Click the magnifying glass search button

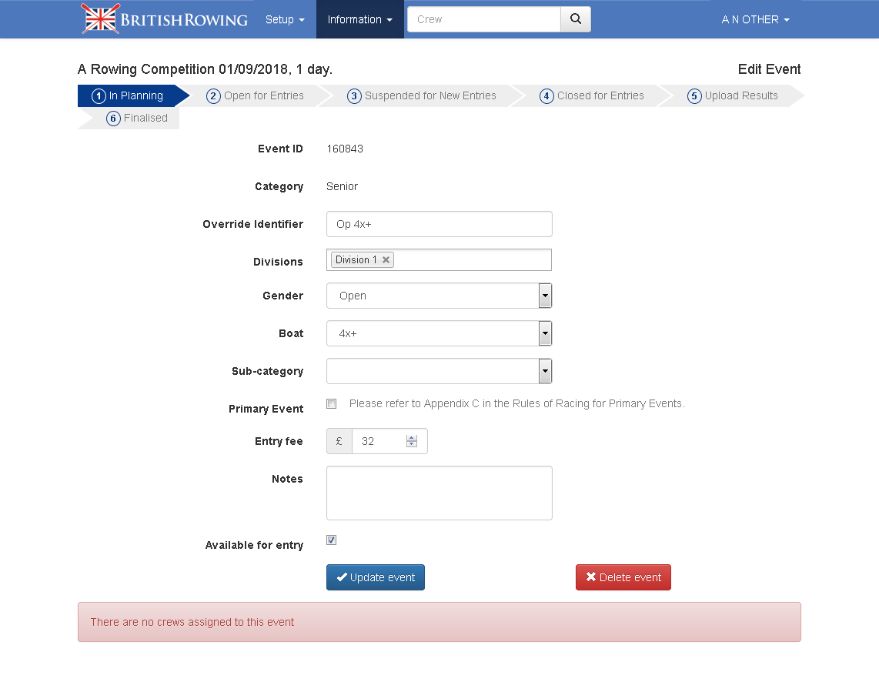click(575, 19)
